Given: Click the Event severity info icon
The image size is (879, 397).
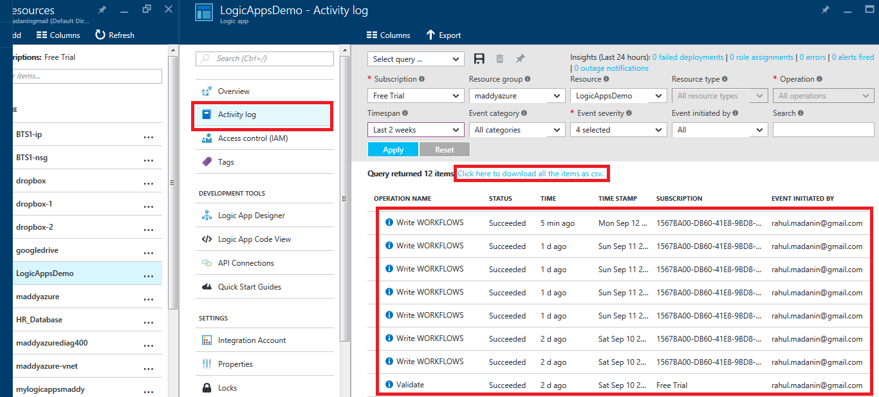Looking at the screenshot, I should (628, 113).
